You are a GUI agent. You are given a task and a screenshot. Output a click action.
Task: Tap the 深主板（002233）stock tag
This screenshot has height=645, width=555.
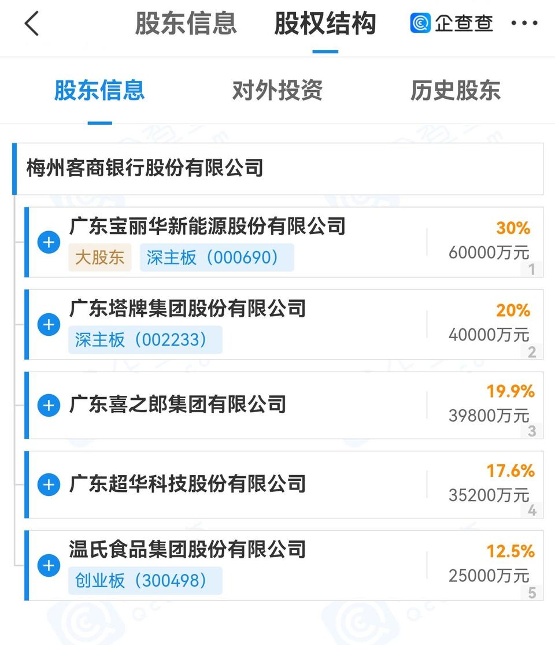pyautogui.click(x=145, y=339)
